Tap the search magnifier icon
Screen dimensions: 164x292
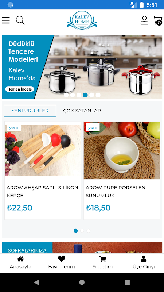(20, 20)
